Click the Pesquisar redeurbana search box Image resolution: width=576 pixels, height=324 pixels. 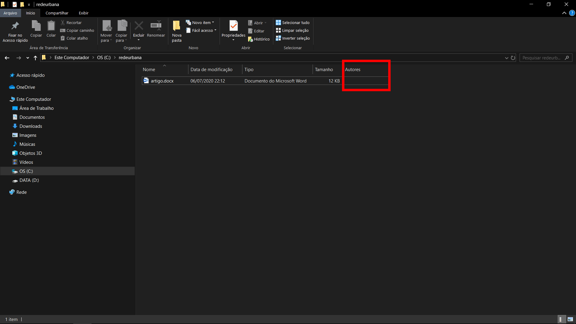click(543, 58)
